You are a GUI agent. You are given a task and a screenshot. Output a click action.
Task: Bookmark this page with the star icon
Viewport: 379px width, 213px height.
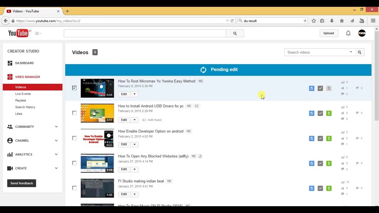314,21
